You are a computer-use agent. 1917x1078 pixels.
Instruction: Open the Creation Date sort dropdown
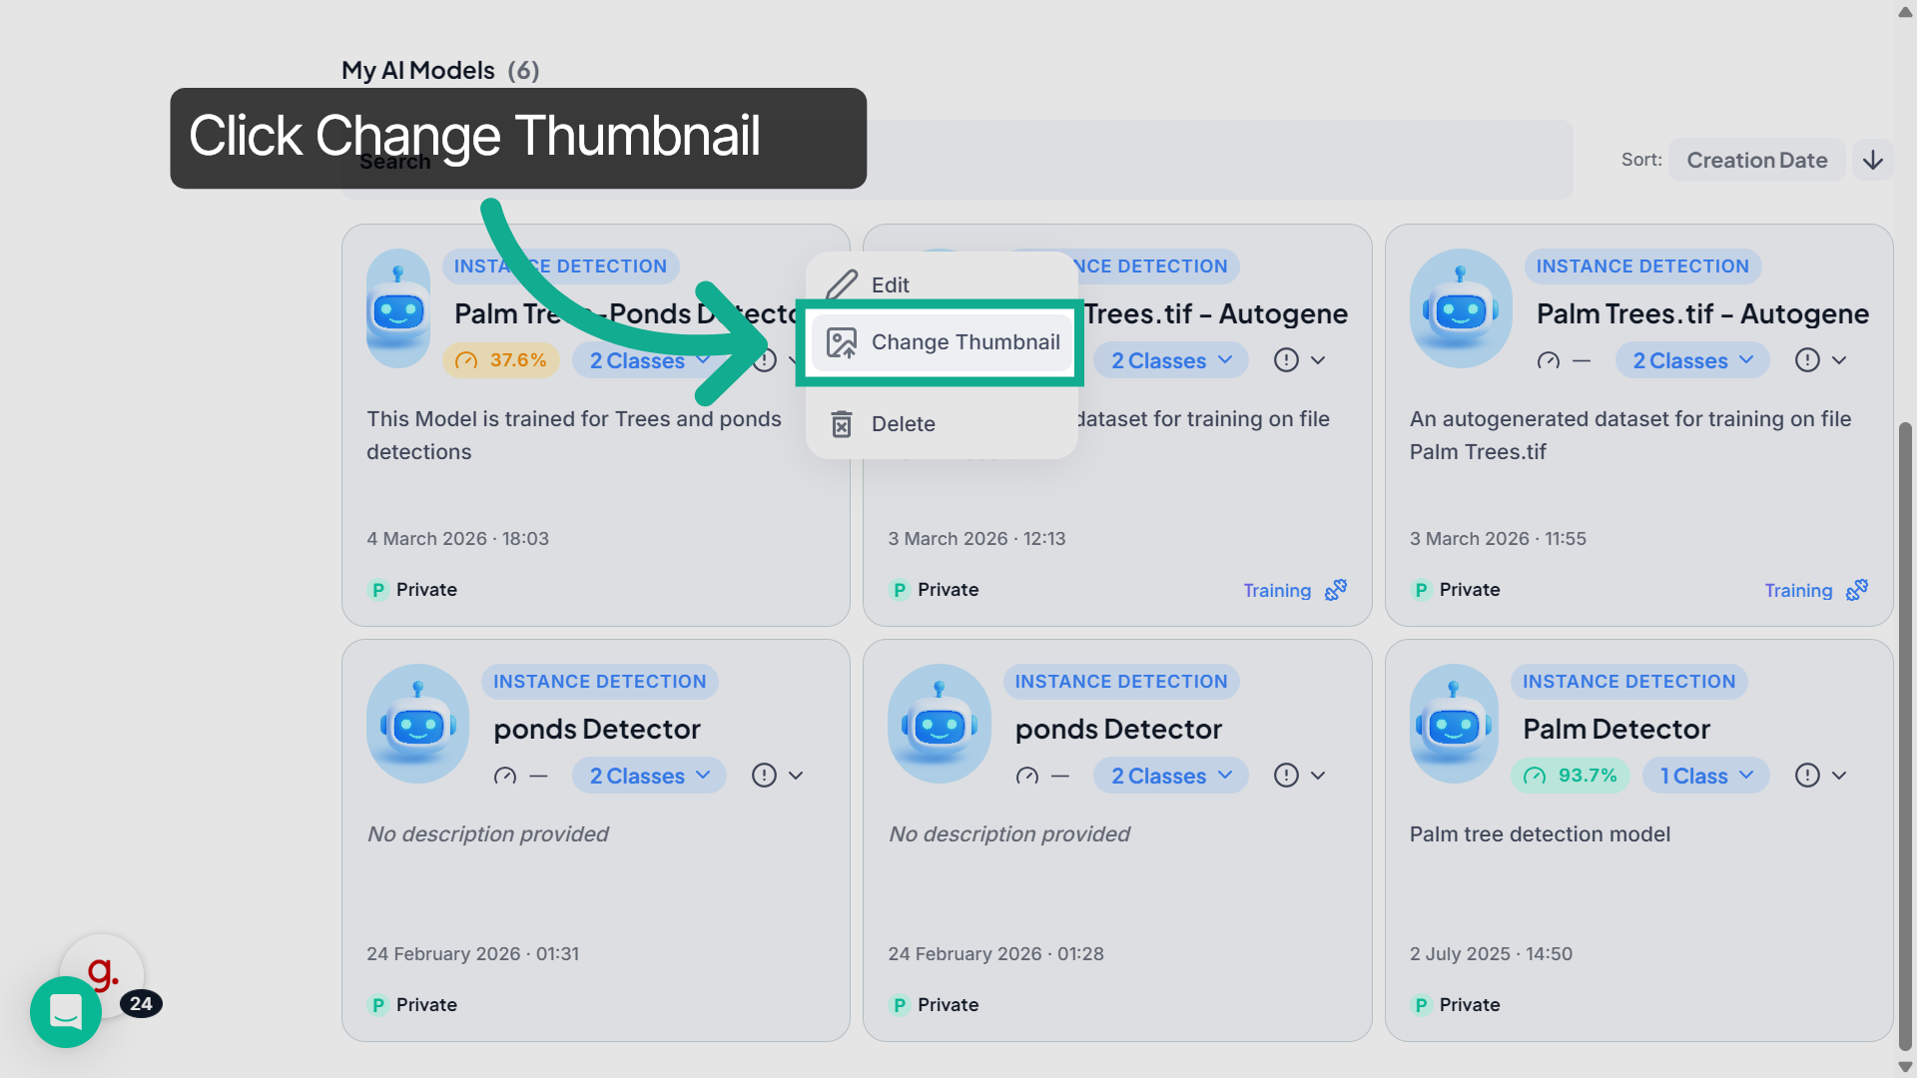tap(1756, 160)
